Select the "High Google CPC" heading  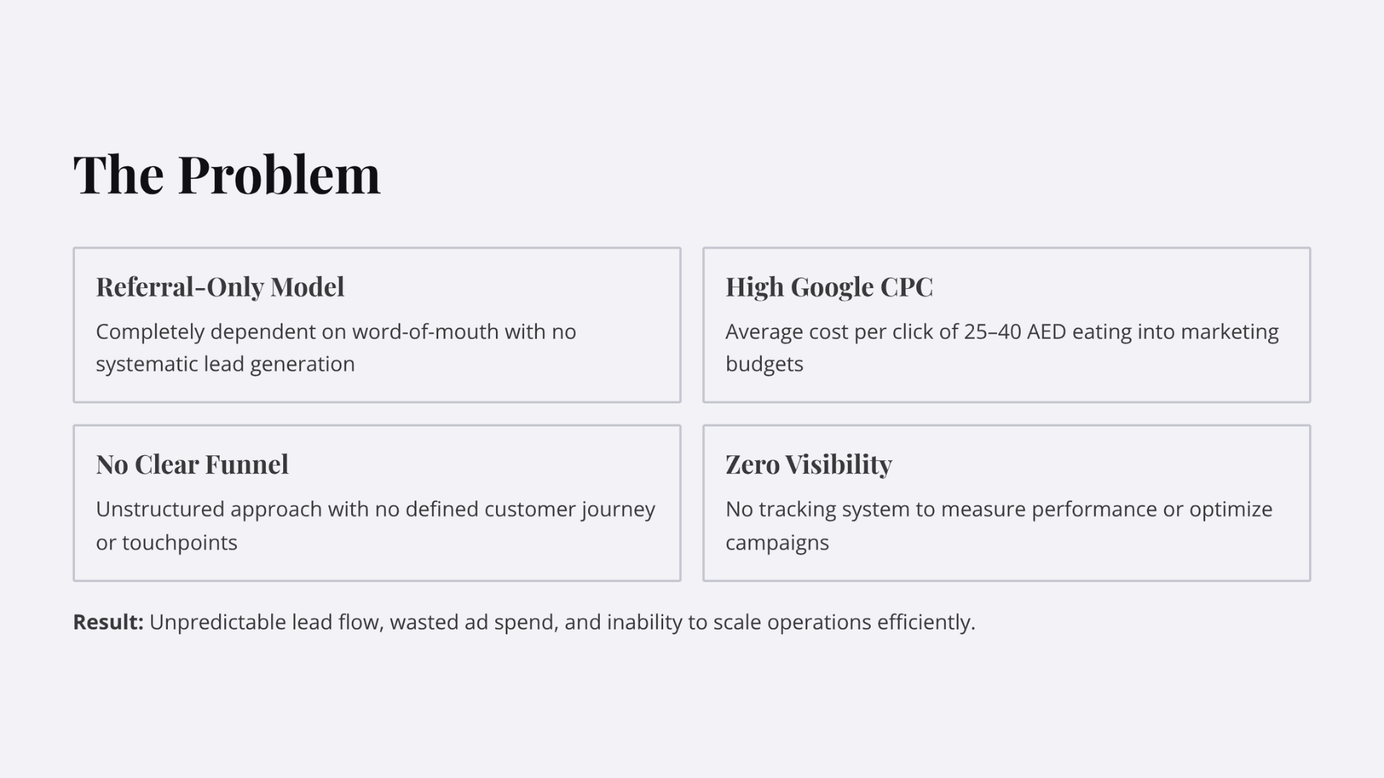pos(829,287)
